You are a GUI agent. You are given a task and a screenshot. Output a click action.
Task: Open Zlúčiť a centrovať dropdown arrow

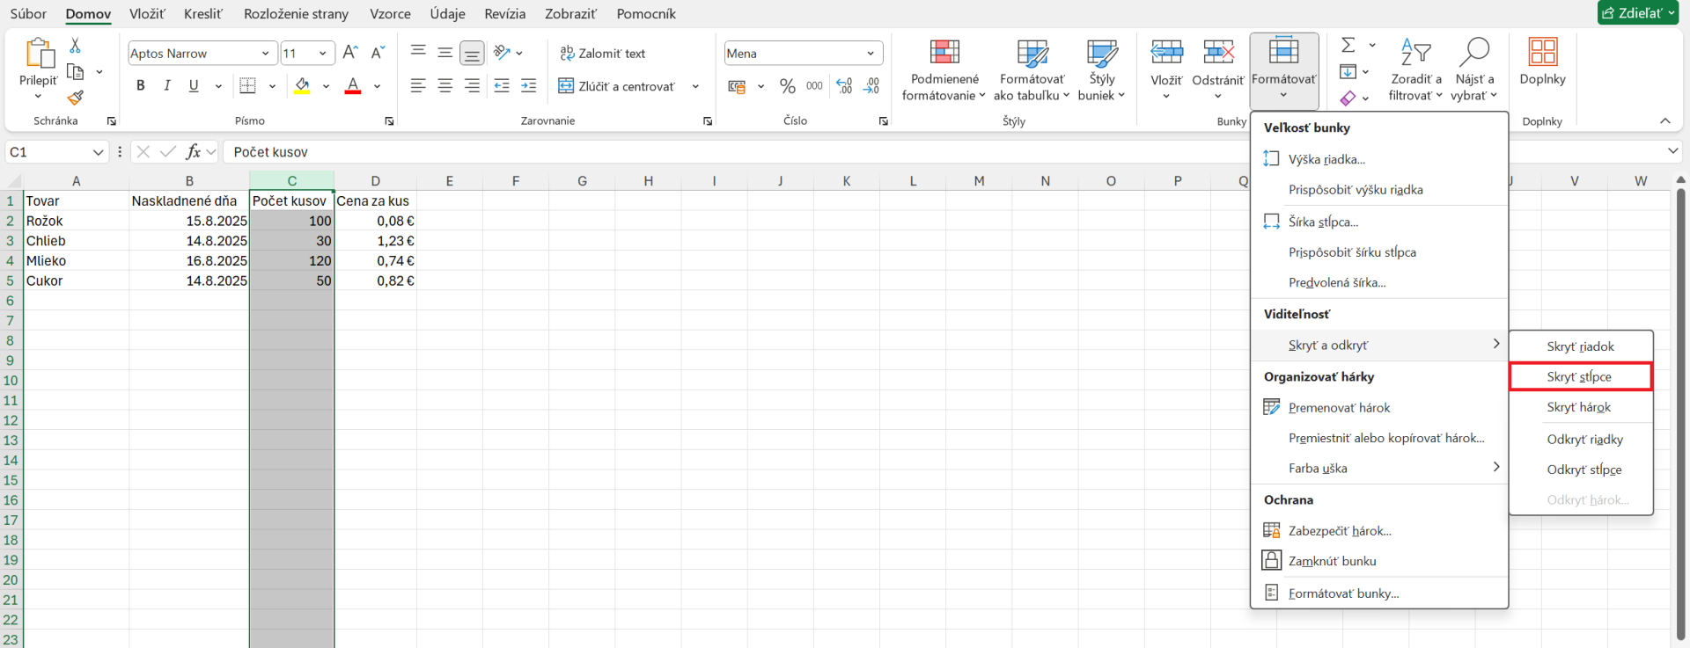[x=695, y=86]
